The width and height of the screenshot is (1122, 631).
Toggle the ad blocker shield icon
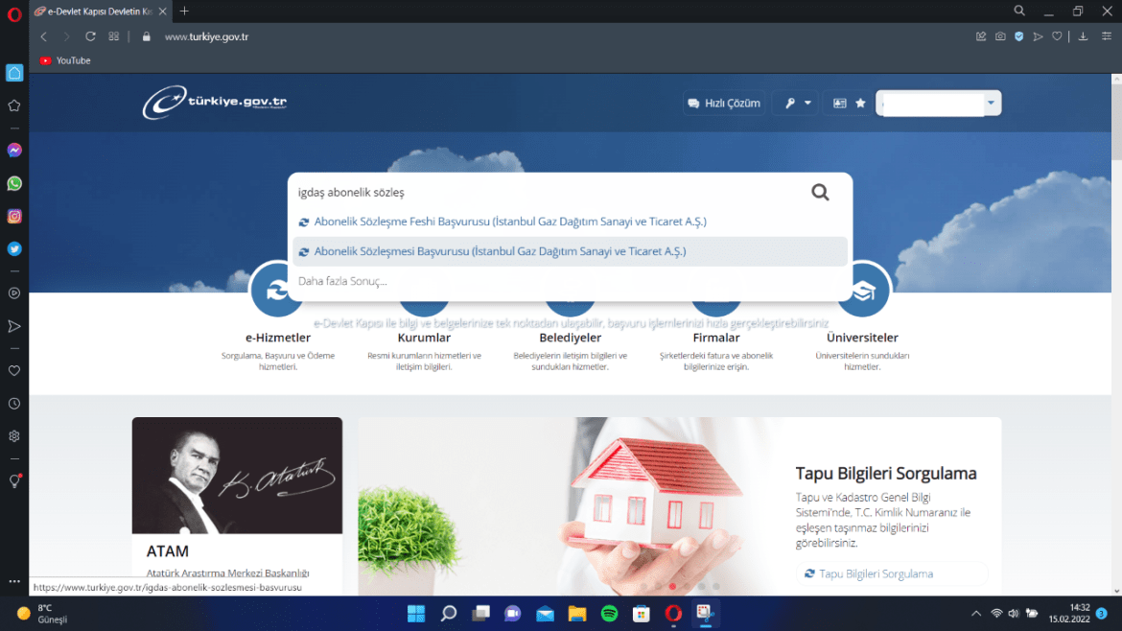[x=1018, y=36]
